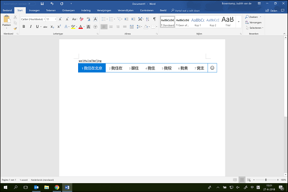Viewport: 288px width, 192px height.
Task: Open the Invoegen tab
Action: coord(34,9)
